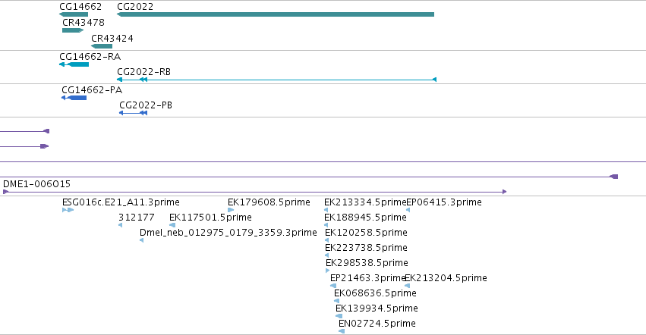The height and width of the screenshot is (335, 646).
Task: Select the EN02724.5prime arrow marker
Action: click(x=342, y=331)
